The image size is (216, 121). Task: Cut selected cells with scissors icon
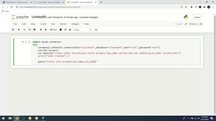click(x=25, y=30)
